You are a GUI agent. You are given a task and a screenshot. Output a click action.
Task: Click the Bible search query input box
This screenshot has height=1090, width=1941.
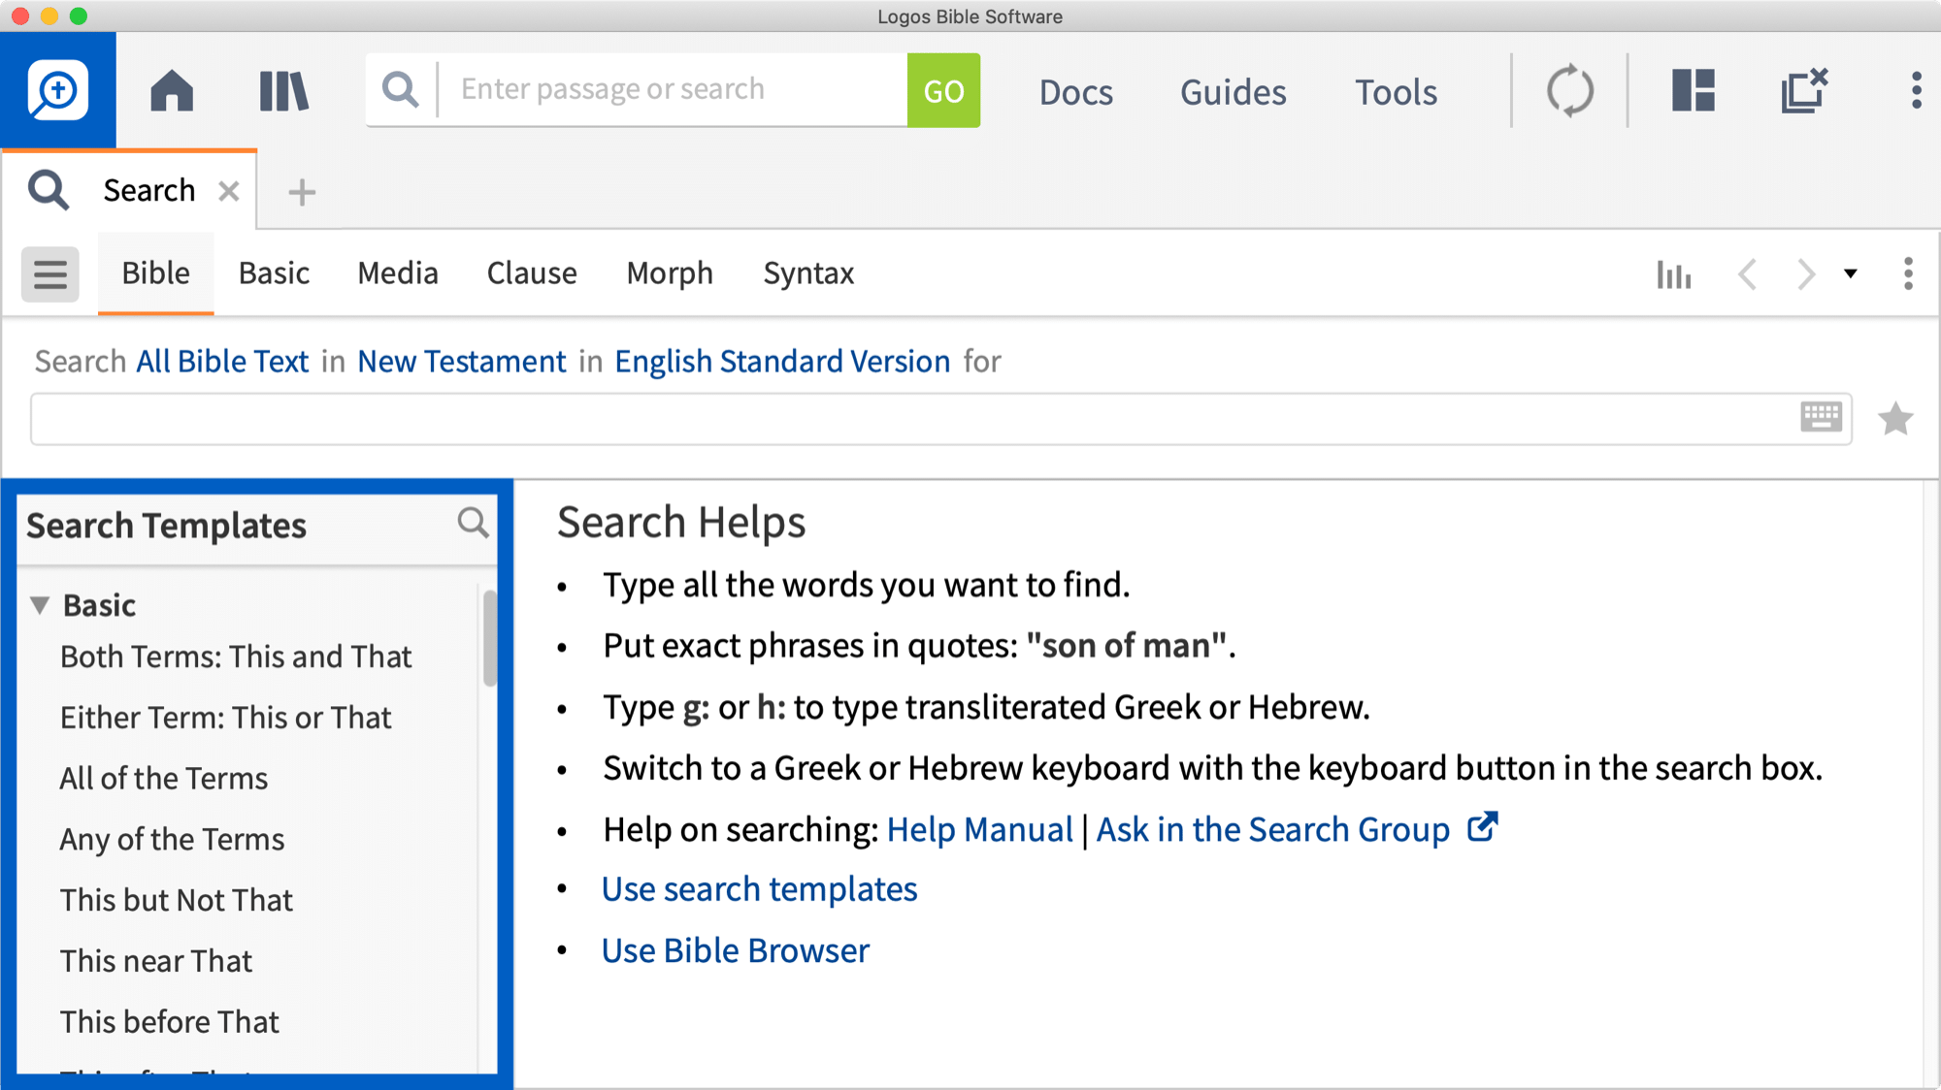(x=912, y=419)
